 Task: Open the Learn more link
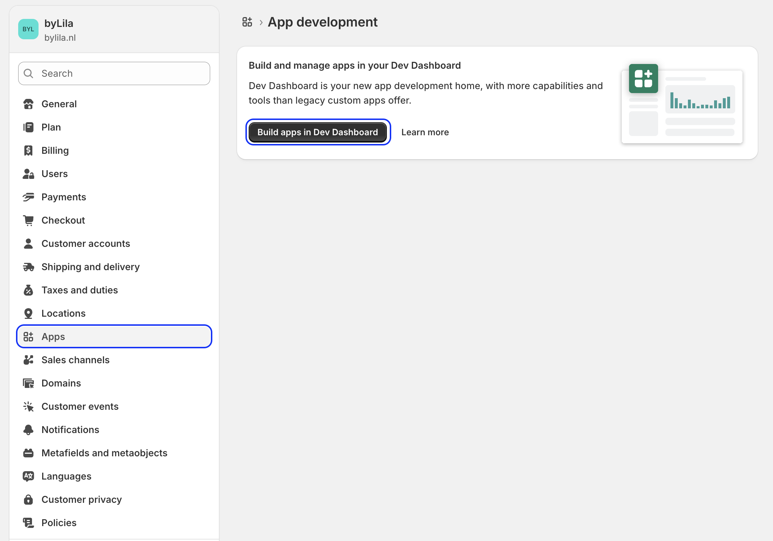pos(425,132)
